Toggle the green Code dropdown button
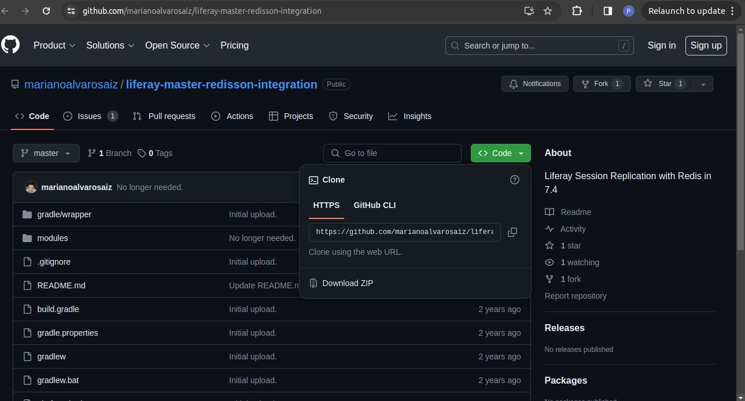Image resolution: width=745 pixels, height=401 pixels. point(501,153)
